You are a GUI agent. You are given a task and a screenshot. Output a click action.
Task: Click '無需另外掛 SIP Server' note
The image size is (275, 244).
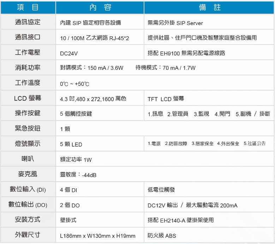[175, 23]
